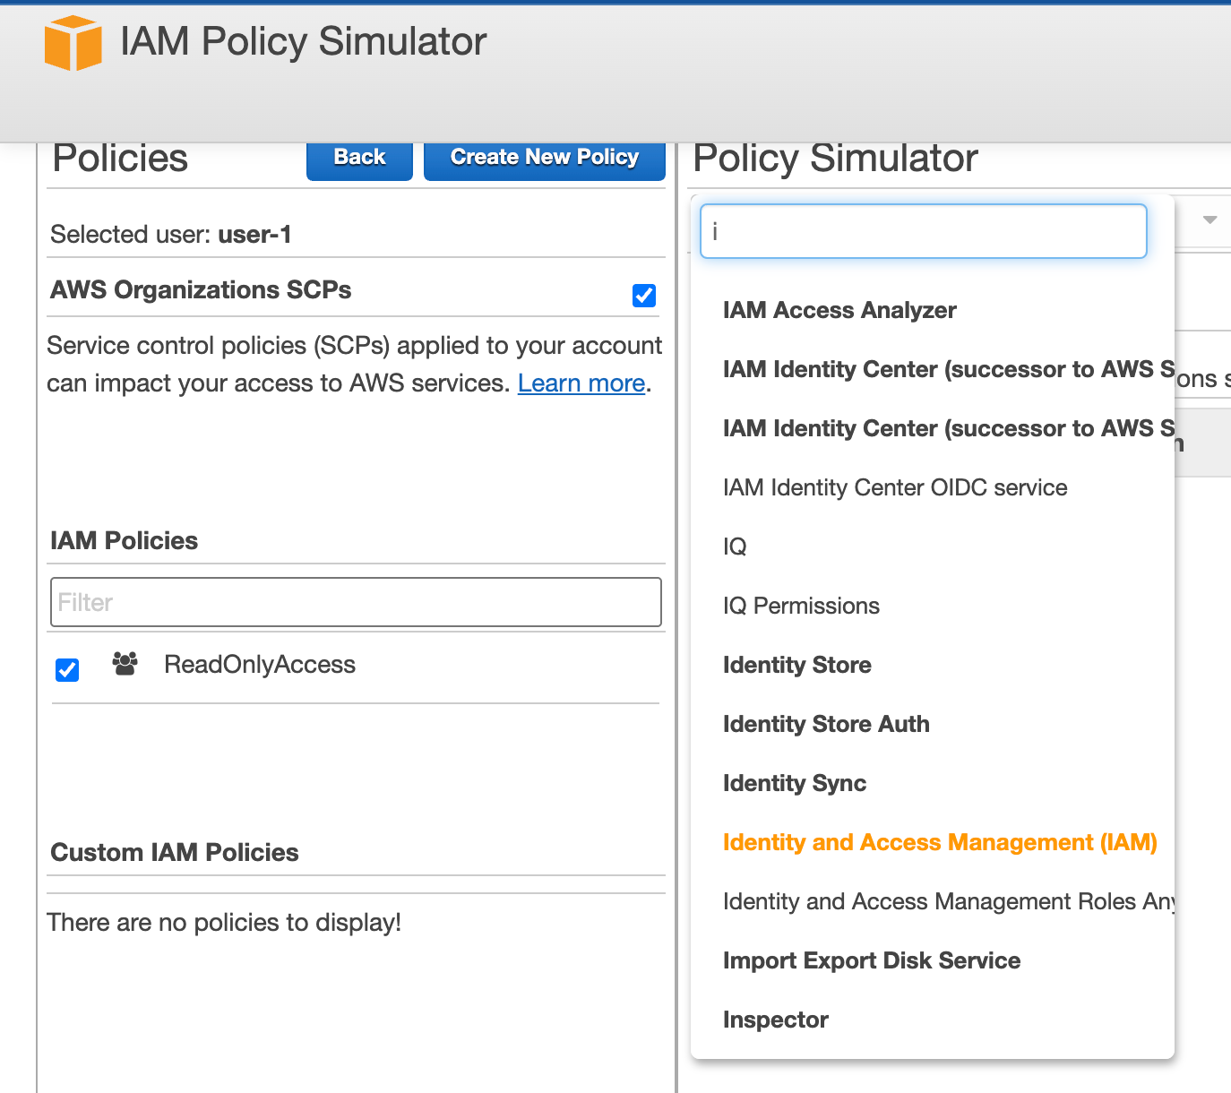Viewport: 1231px width, 1093px height.
Task: Select the Identity Store option
Action: tap(796, 665)
